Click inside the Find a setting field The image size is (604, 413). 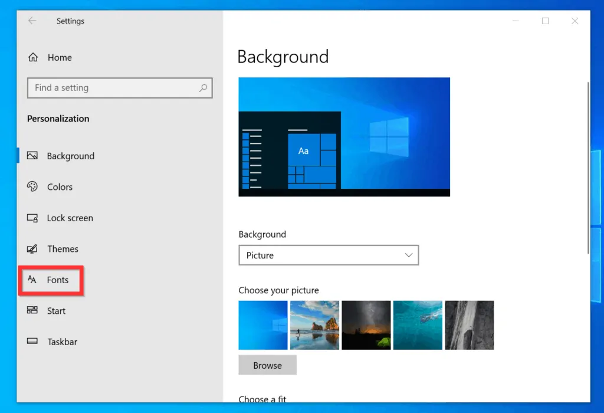pyautogui.click(x=106, y=88)
